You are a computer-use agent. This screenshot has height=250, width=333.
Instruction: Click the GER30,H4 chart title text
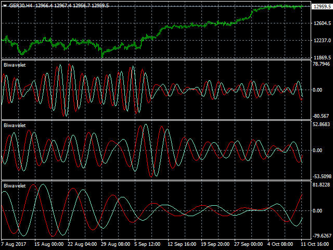click(x=21, y=6)
